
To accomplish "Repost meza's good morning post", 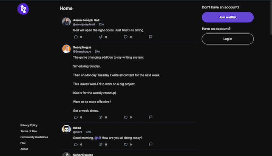I will click(101, 145).
